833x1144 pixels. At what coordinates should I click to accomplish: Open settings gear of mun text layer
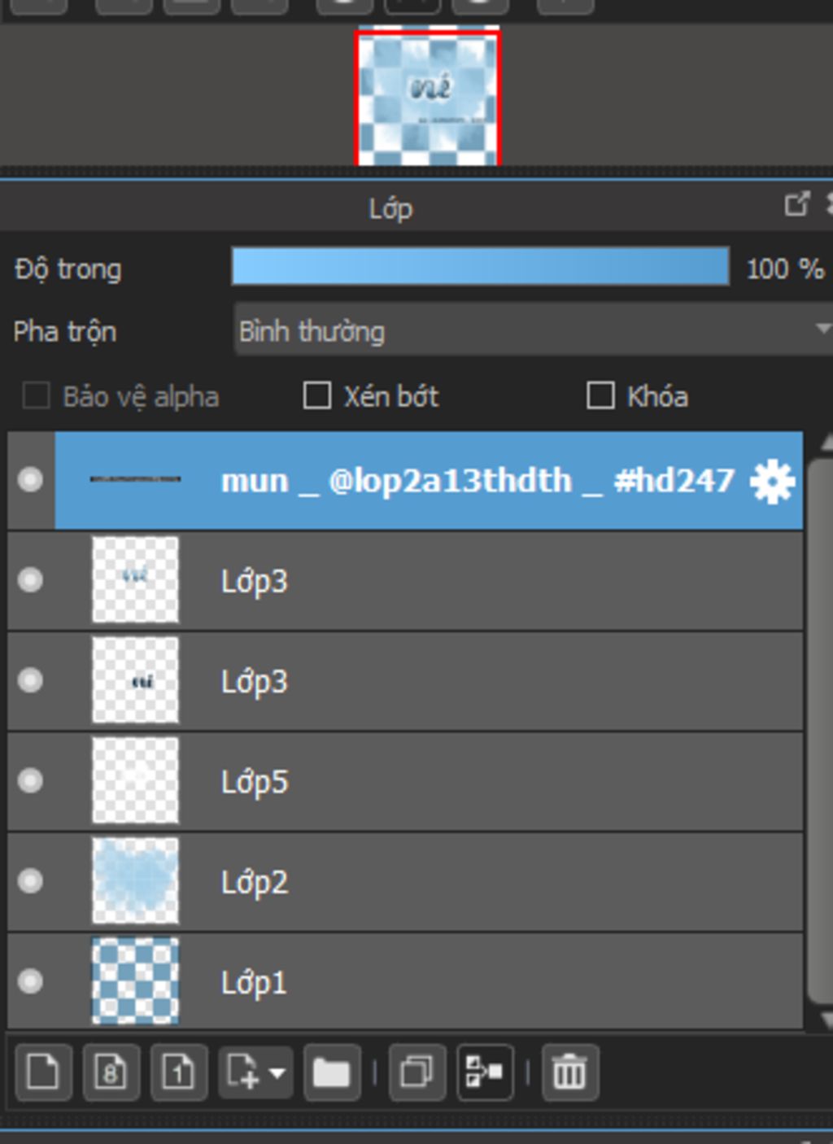coord(771,481)
